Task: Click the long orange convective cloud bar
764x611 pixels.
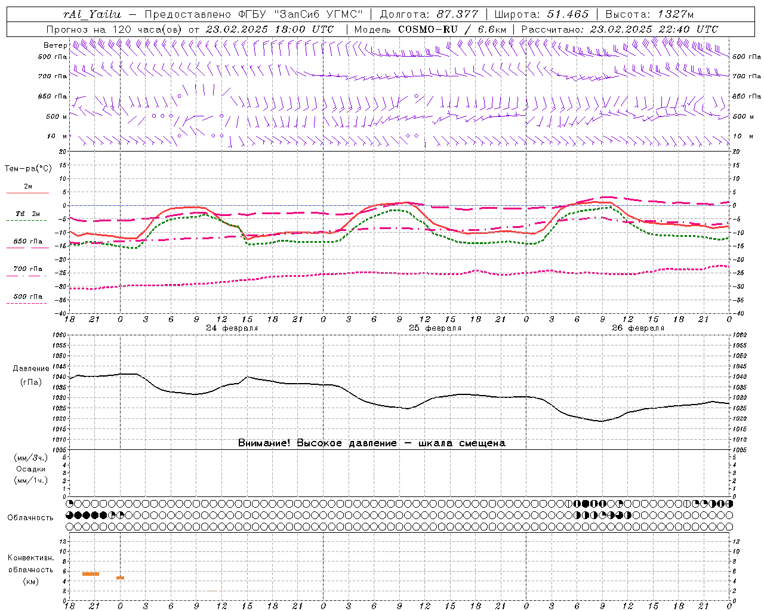Action: 91,574
